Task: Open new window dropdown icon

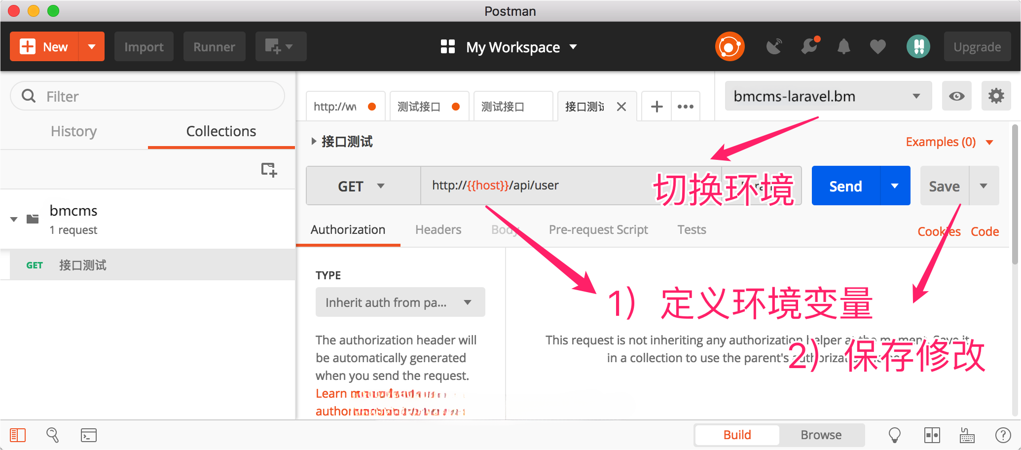Action: 281,47
